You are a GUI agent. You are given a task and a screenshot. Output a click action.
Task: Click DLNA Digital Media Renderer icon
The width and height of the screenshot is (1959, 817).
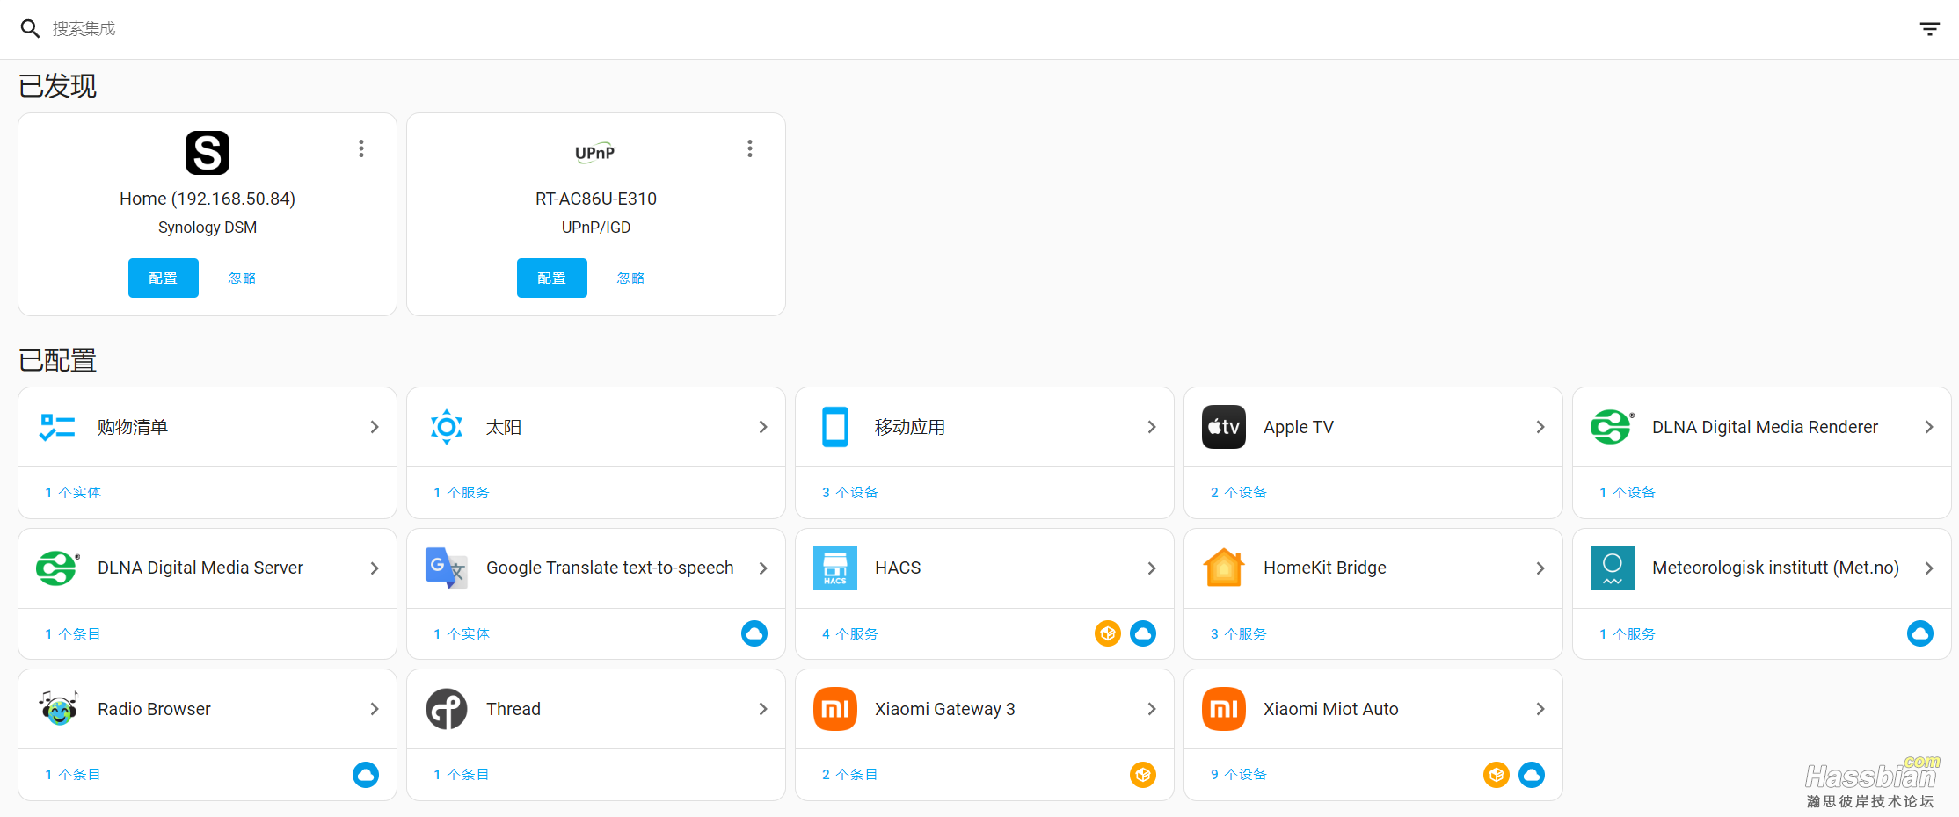click(x=1613, y=427)
